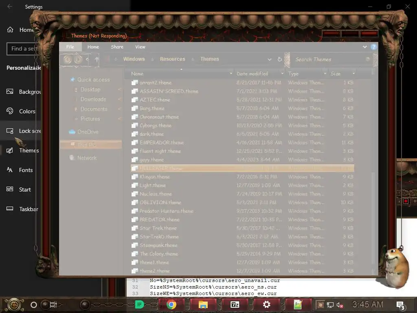Select Pictures in the navigation pane
Screen dimensions: 417x313
(90, 119)
